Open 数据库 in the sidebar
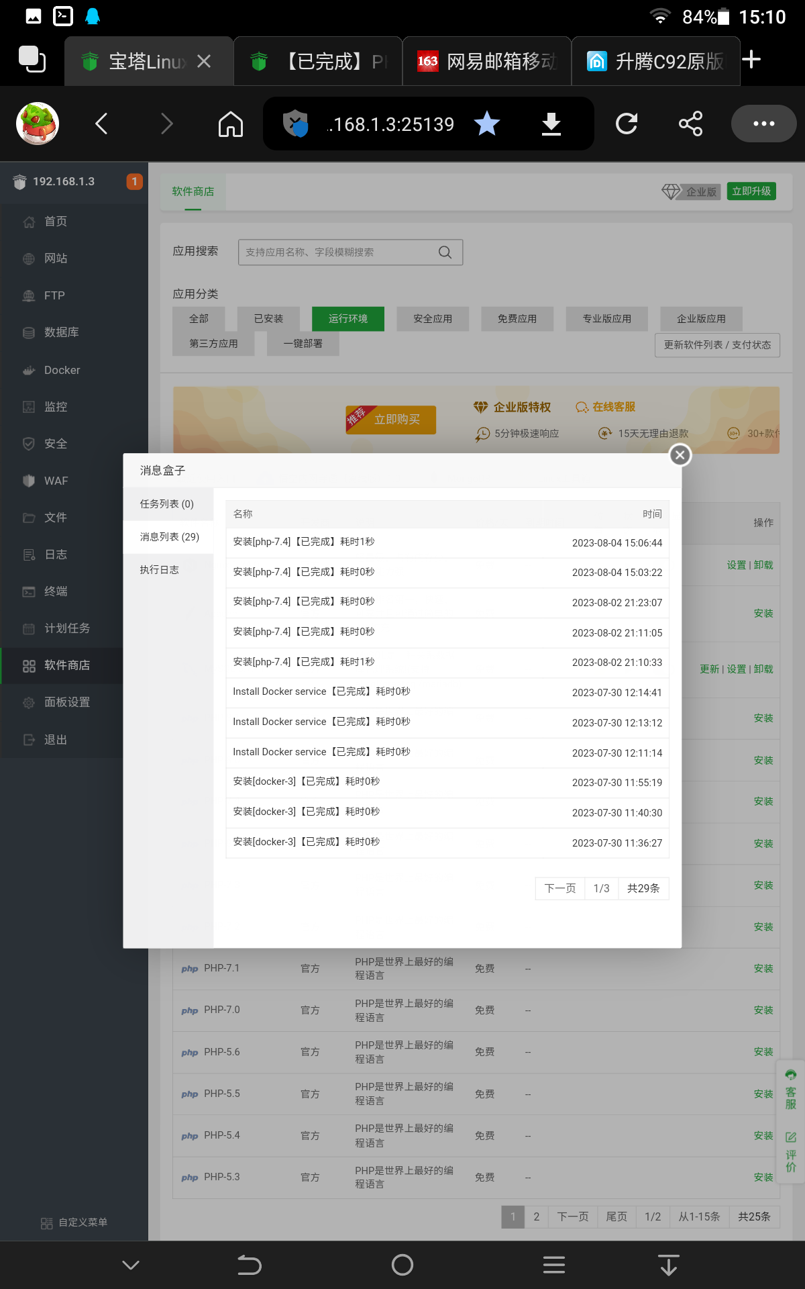The image size is (805, 1289). click(x=62, y=332)
